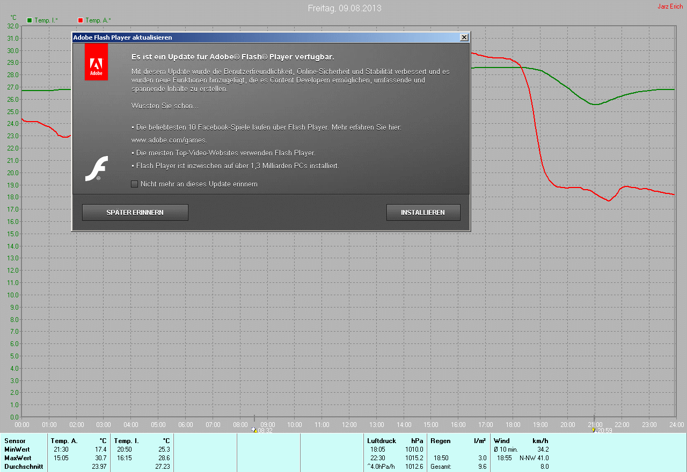Click the total rain value '9.6'
687x472 pixels.
[482, 467]
